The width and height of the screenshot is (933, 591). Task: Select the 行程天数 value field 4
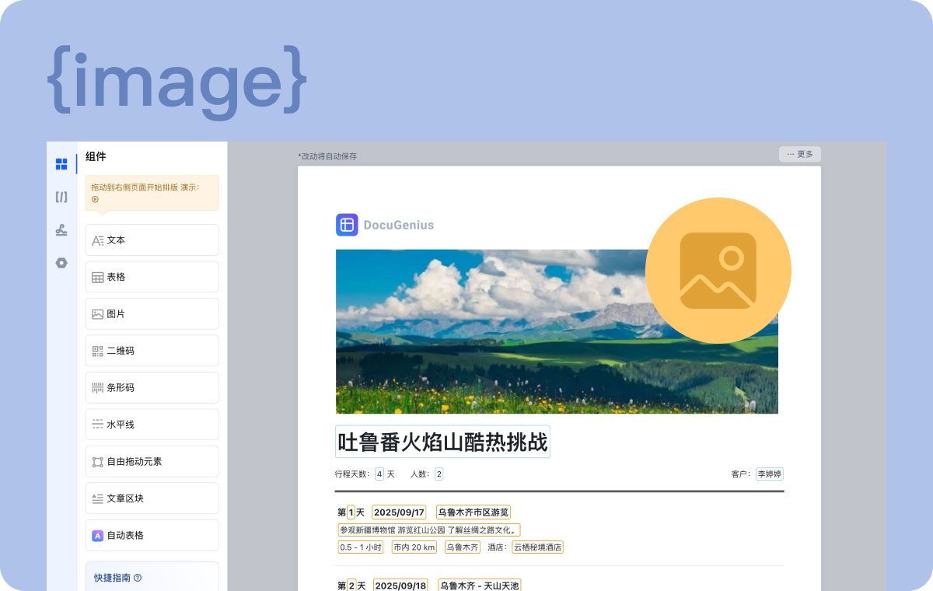(x=379, y=474)
